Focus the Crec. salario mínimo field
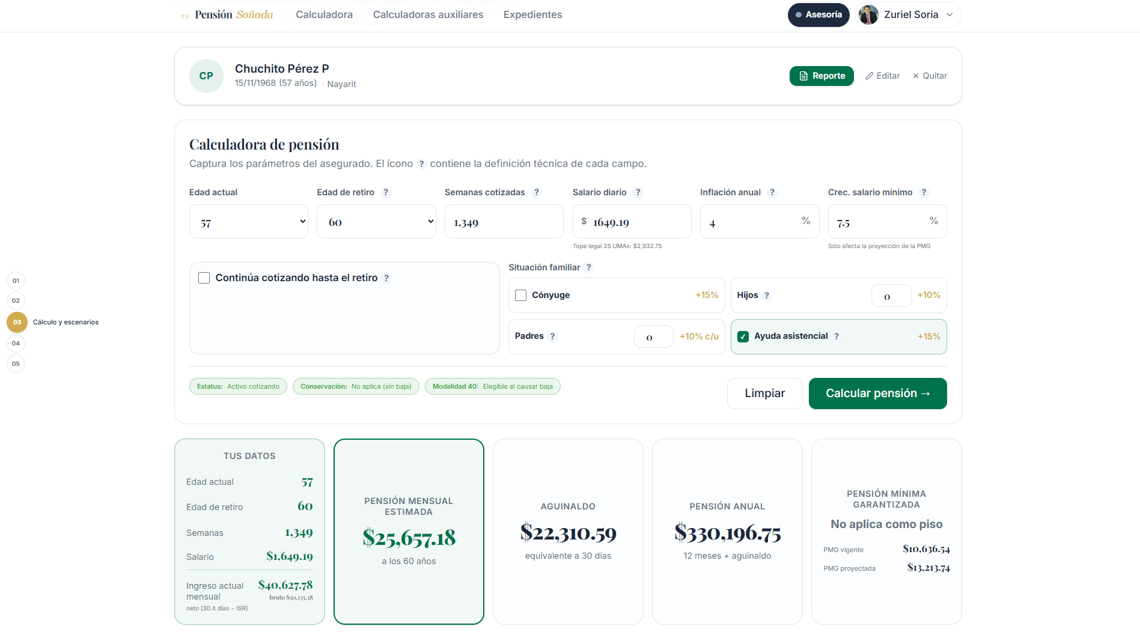1140x632 pixels. point(887,222)
